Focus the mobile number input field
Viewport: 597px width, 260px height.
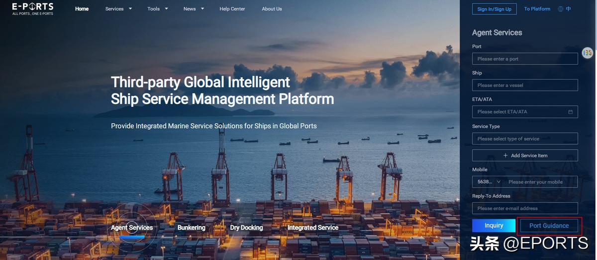coord(541,182)
